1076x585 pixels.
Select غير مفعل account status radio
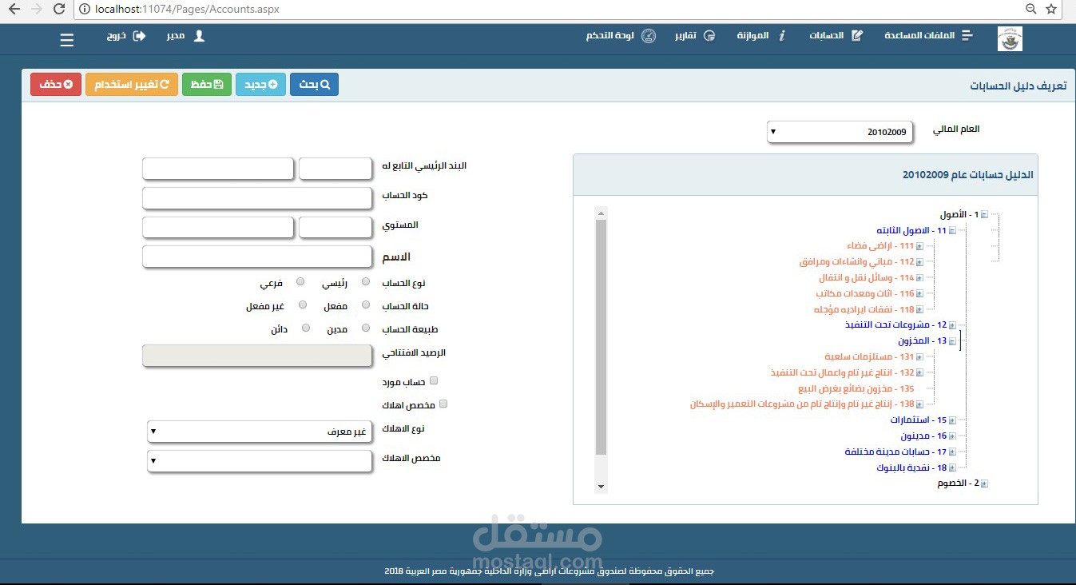[302, 304]
